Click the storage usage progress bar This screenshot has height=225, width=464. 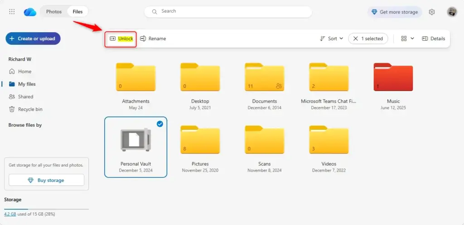[47, 209]
